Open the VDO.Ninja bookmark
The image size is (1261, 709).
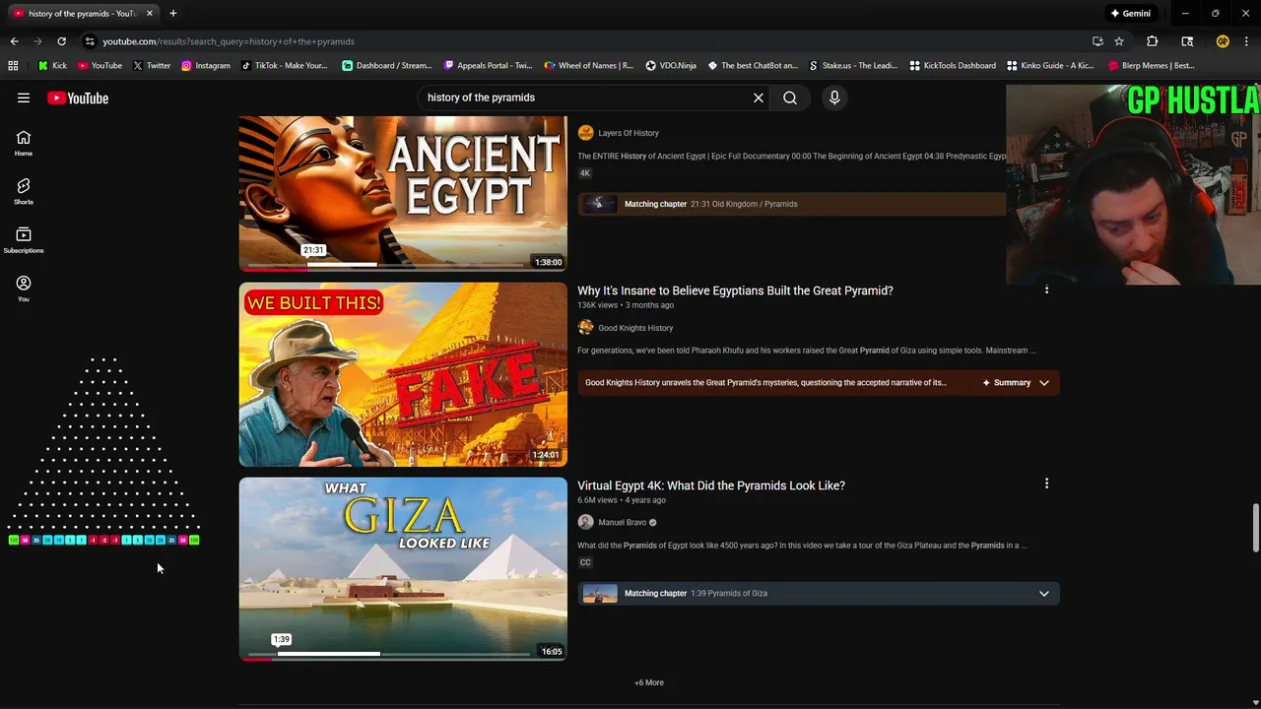pyautogui.click(x=671, y=66)
